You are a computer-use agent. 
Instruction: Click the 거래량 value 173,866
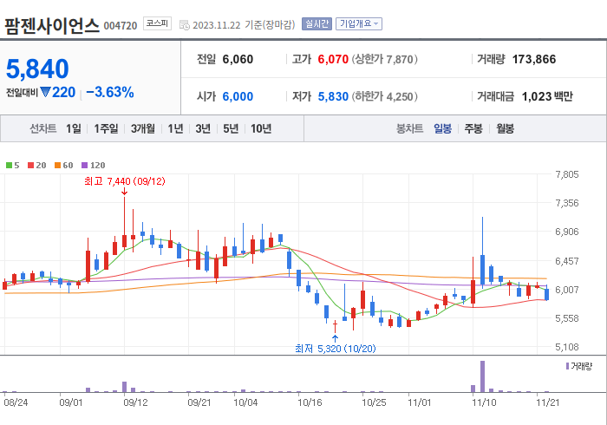[534, 59]
